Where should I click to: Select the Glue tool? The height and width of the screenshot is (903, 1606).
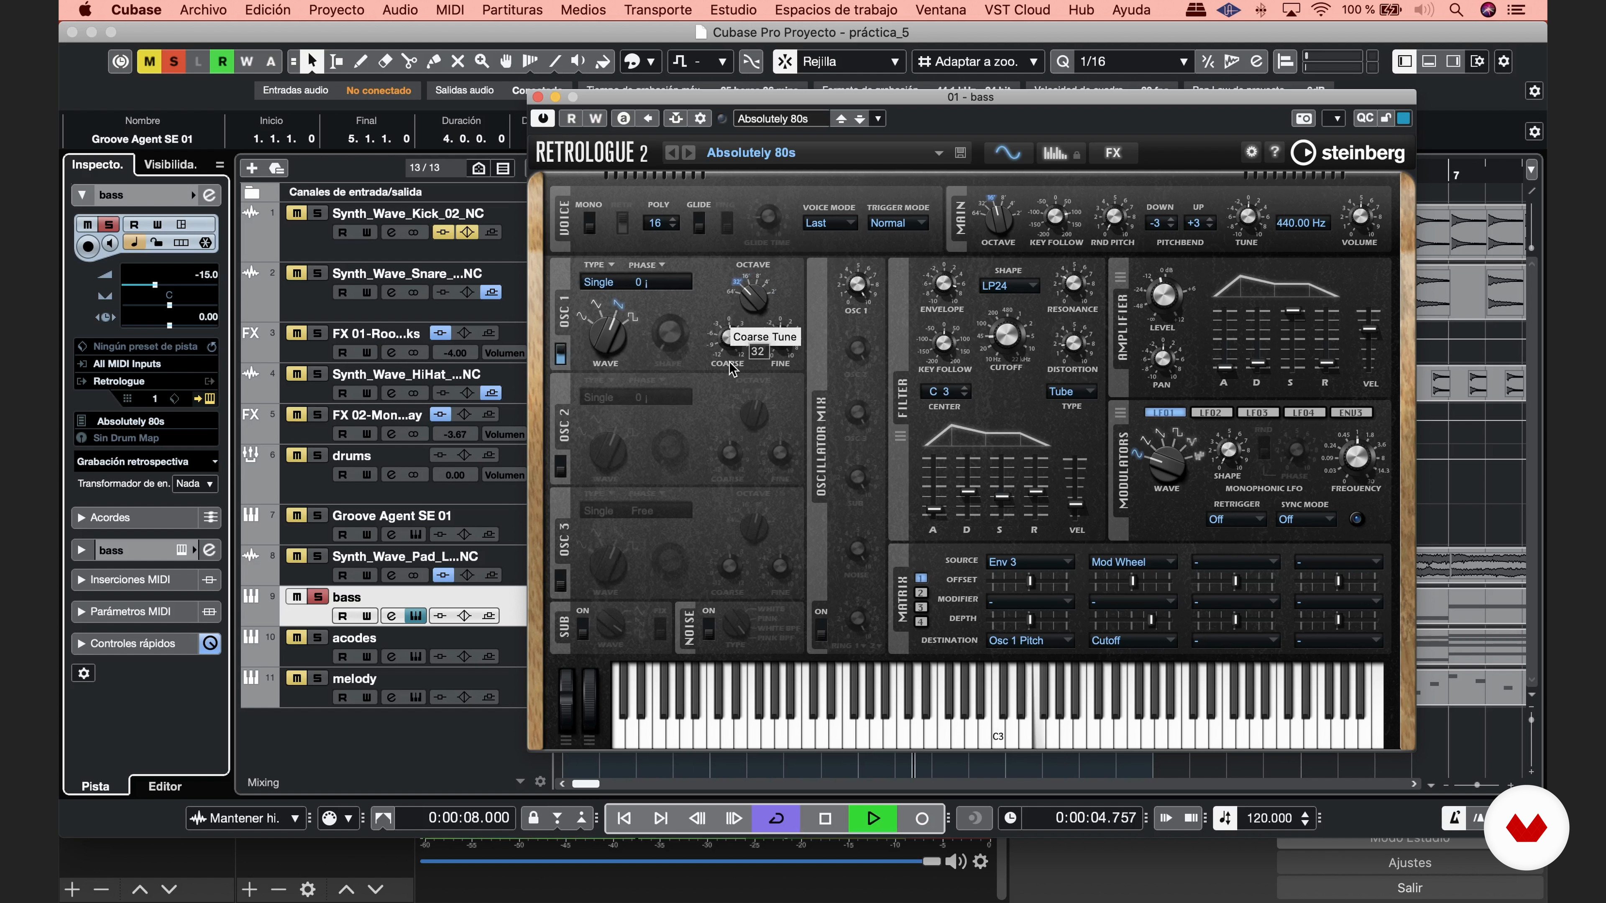click(434, 61)
